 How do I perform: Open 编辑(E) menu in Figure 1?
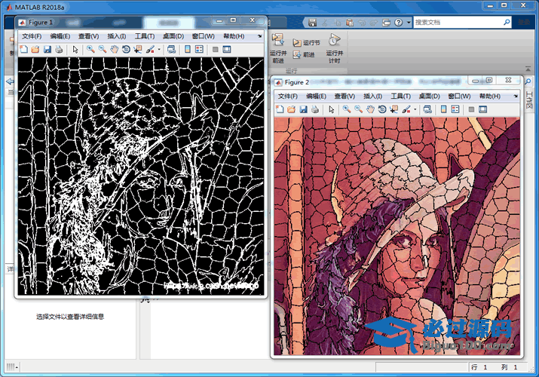click(60, 36)
